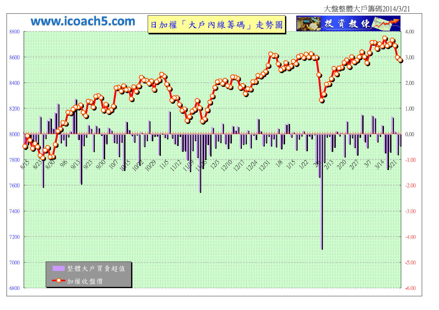Click the left axis value 7800
Screen dimensions: 439x310
coord(14,160)
